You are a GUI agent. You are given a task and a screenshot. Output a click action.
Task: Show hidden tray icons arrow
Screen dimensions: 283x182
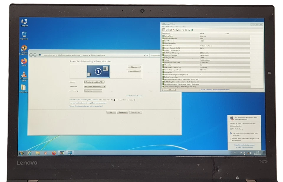(238, 153)
